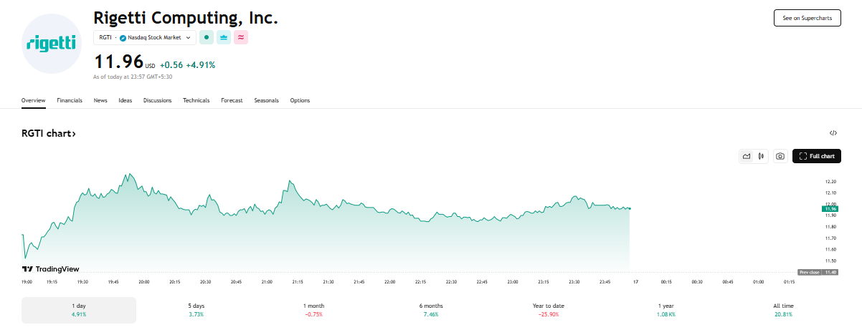Select the Overview tab
The width and height of the screenshot is (862, 335).
[34, 100]
